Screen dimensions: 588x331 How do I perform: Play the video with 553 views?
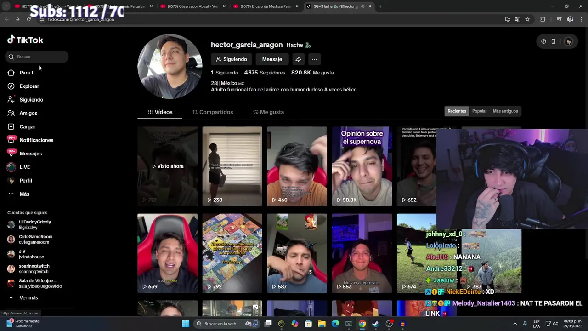point(362,253)
